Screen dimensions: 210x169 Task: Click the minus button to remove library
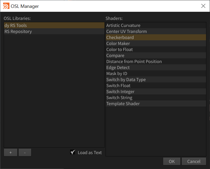tap(25, 153)
